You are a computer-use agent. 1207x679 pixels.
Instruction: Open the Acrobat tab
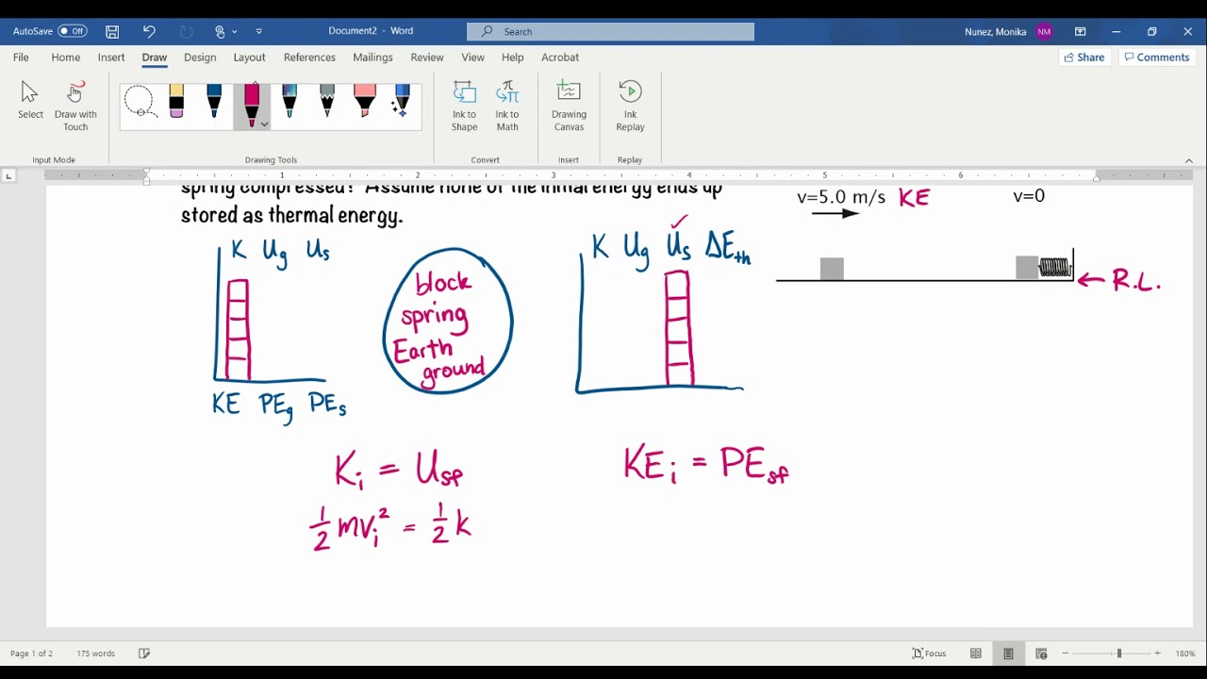pos(560,58)
